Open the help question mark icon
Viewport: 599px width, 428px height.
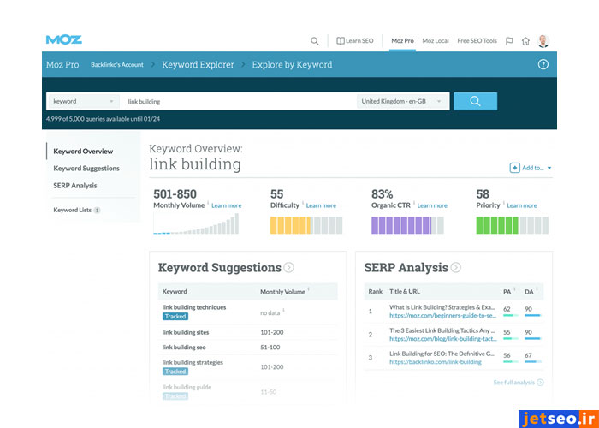click(543, 64)
